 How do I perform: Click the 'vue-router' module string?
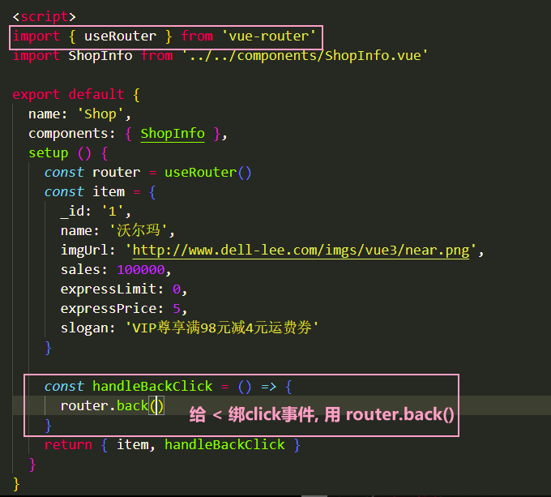pos(269,36)
